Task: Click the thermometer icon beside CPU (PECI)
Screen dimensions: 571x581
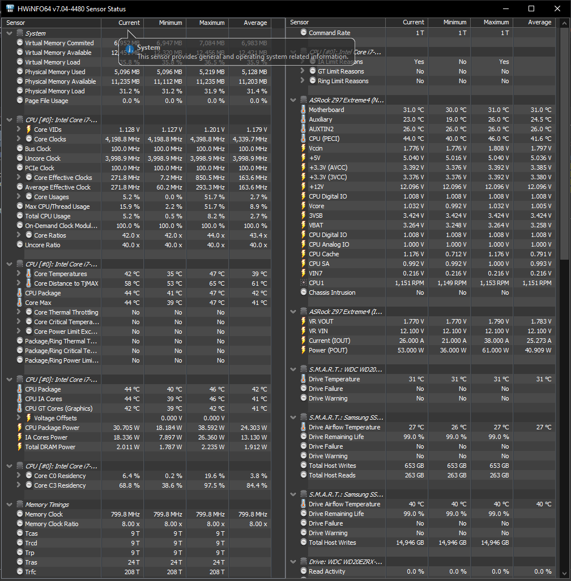Action: (304, 139)
